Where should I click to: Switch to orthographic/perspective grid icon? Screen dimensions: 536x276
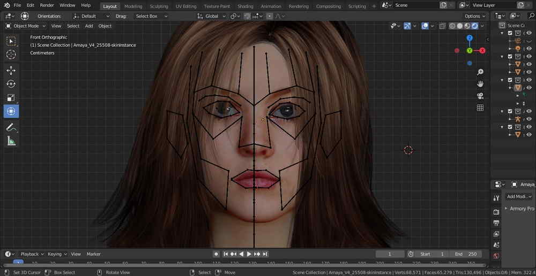click(x=480, y=108)
